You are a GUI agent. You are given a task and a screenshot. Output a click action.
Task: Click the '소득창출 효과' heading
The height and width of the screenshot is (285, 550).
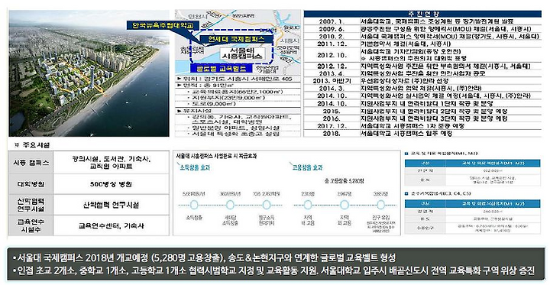195,168
